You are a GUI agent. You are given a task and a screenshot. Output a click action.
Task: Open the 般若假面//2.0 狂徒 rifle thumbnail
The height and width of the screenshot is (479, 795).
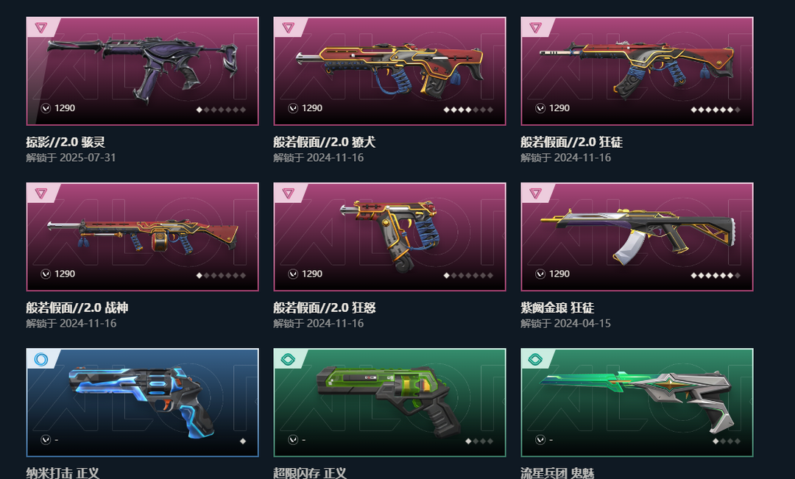(637, 71)
